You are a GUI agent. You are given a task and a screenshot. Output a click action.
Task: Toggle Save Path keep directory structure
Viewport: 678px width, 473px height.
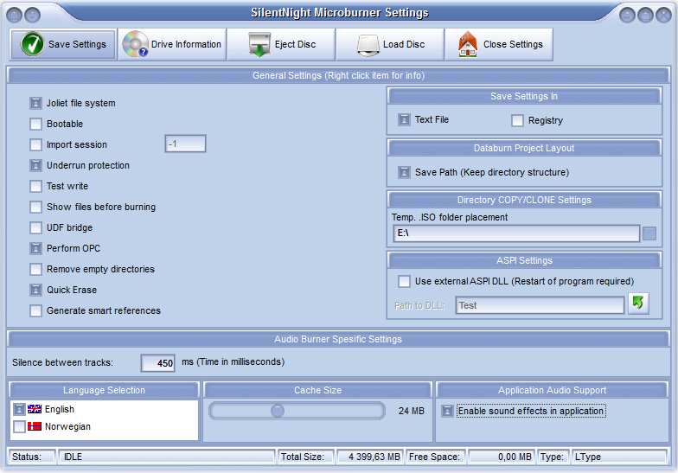coord(405,173)
